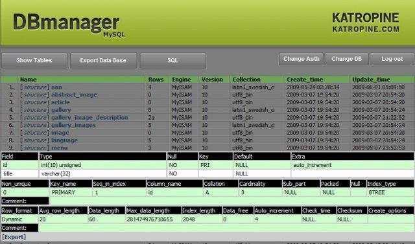Select the 'int(10) unsigned' type cell

(x=102, y=165)
